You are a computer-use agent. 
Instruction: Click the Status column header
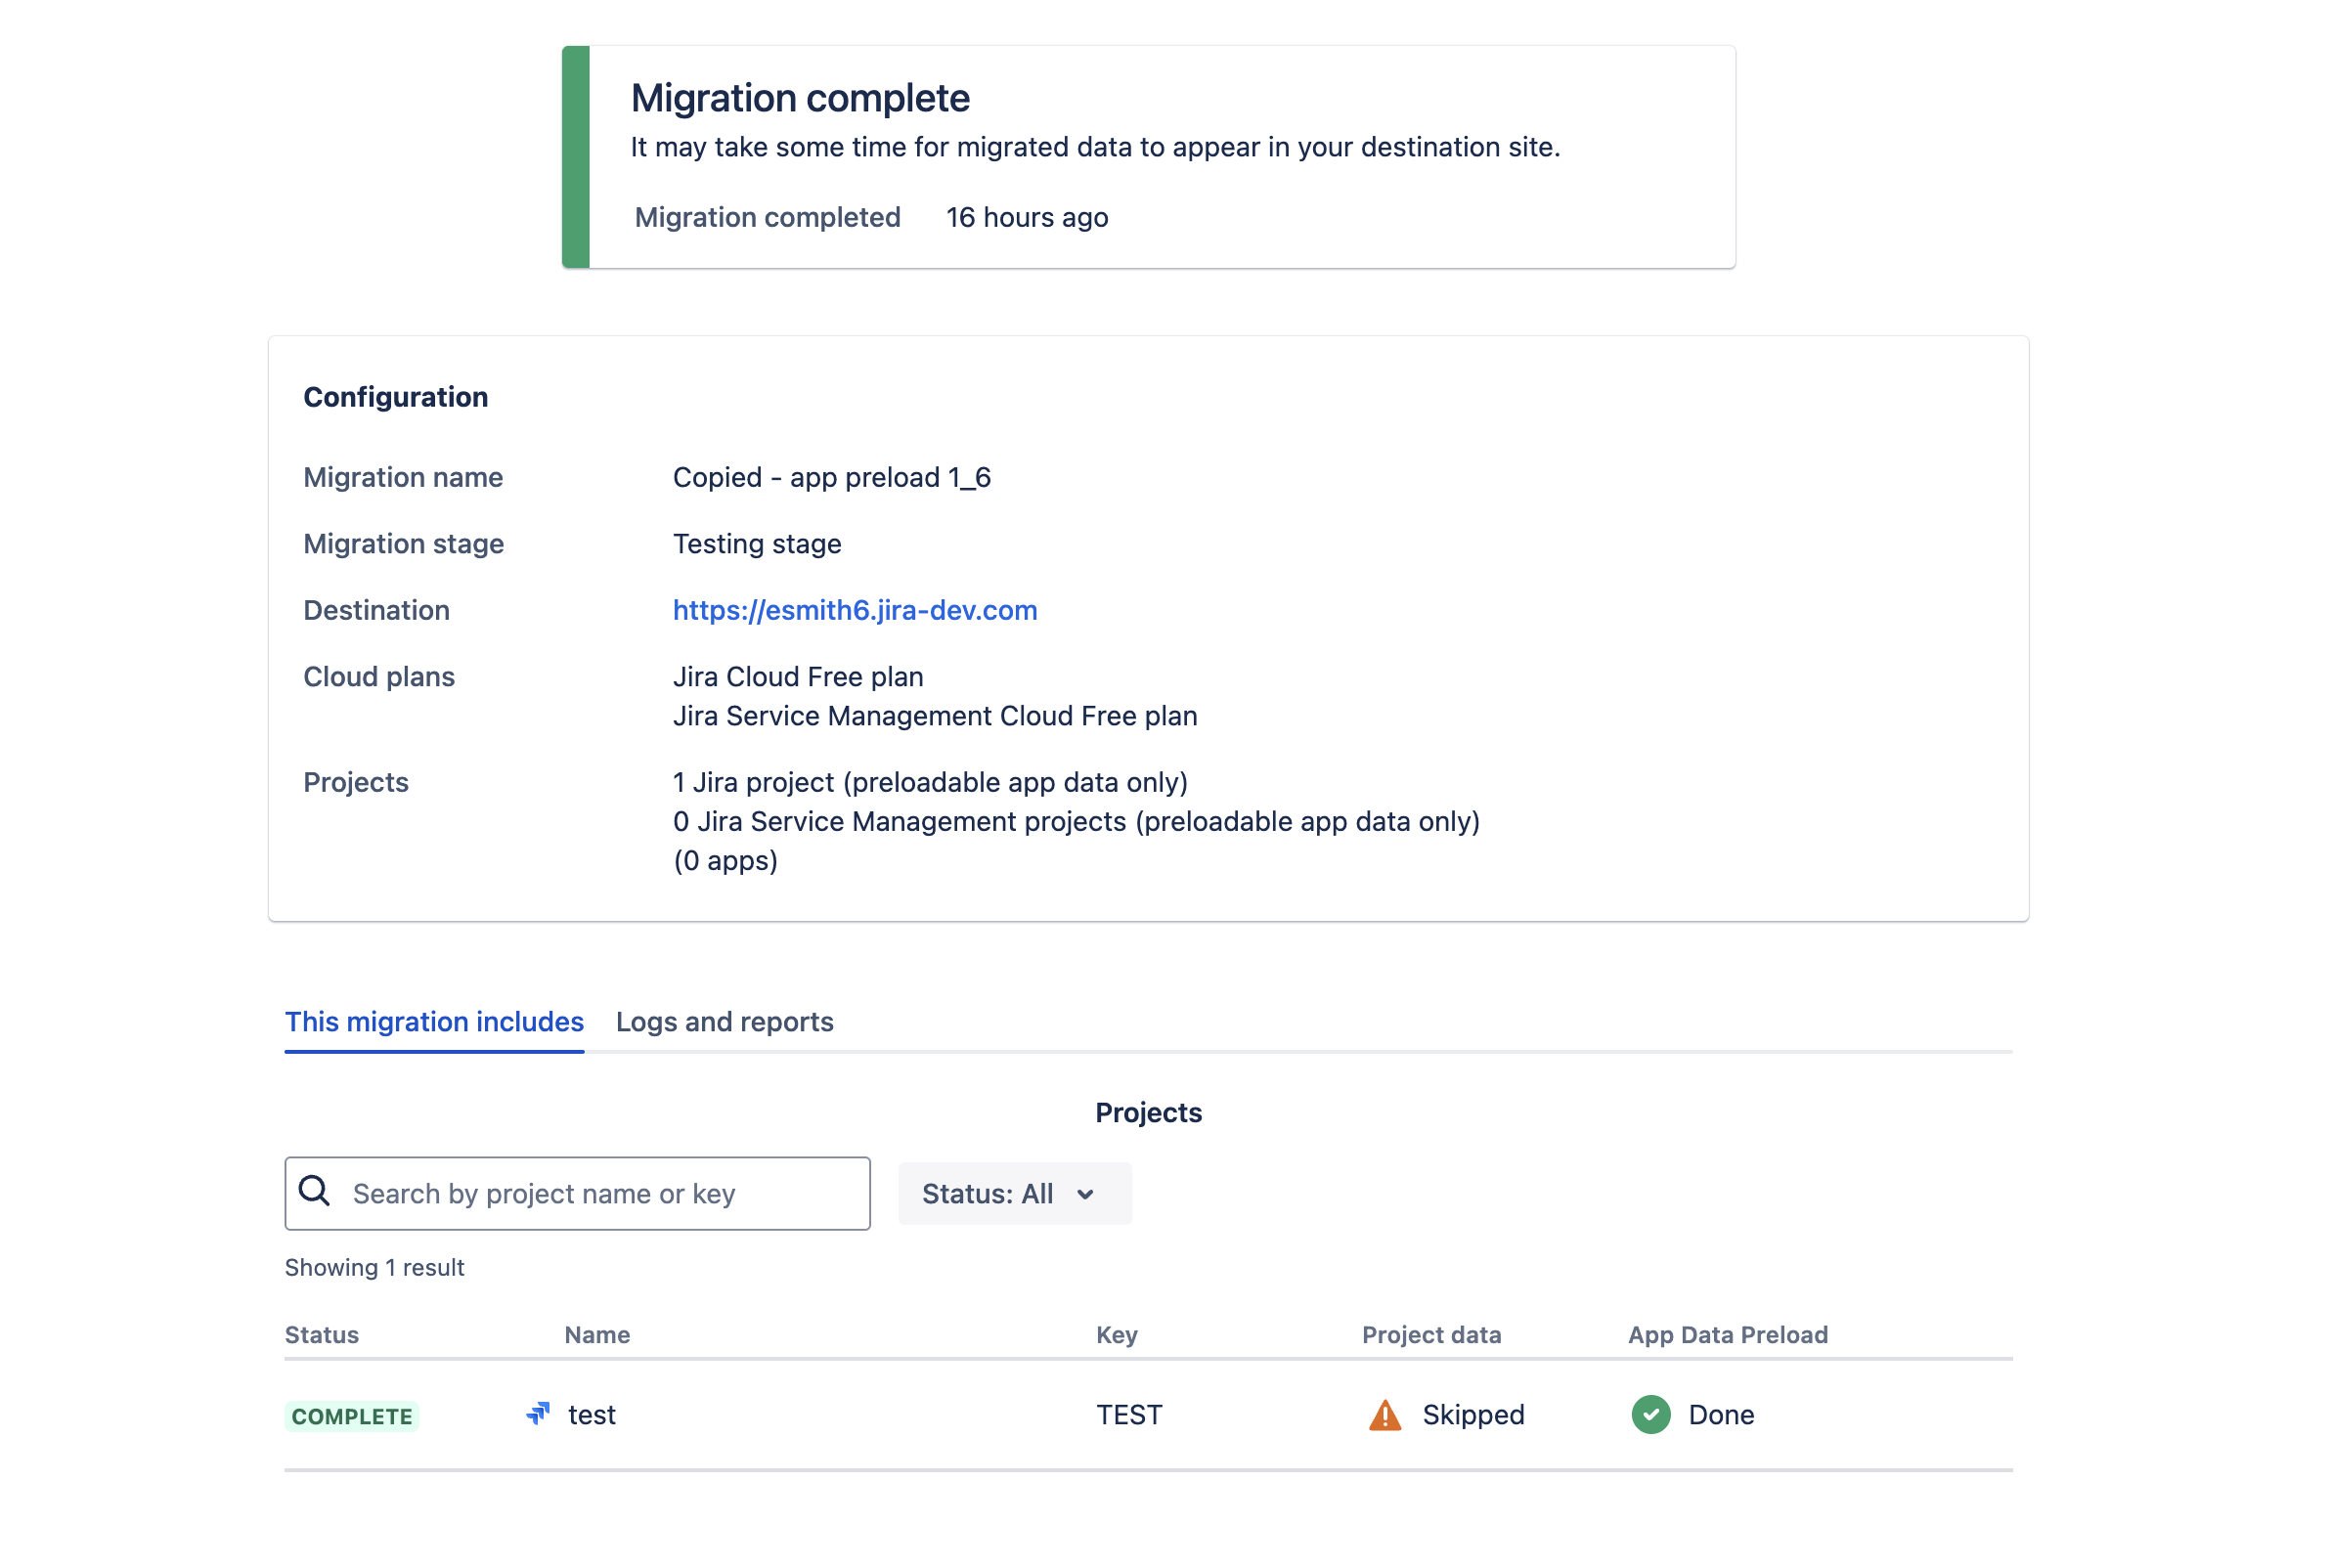[x=321, y=1334]
